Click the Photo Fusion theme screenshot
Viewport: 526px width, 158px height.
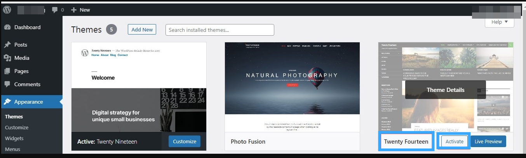[x=293, y=87]
